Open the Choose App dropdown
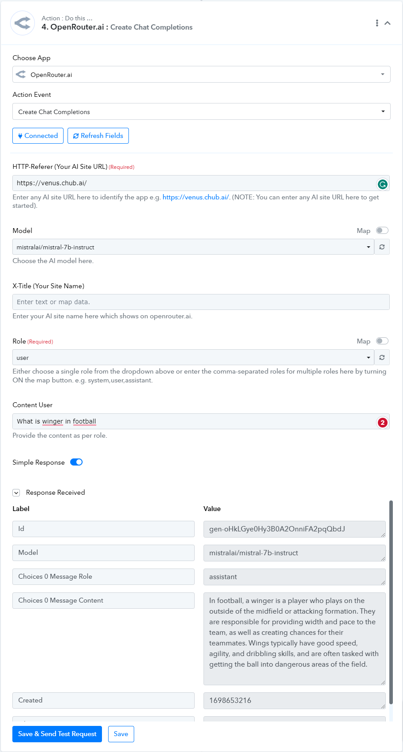The height and width of the screenshot is (752, 403). tap(201, 74)
